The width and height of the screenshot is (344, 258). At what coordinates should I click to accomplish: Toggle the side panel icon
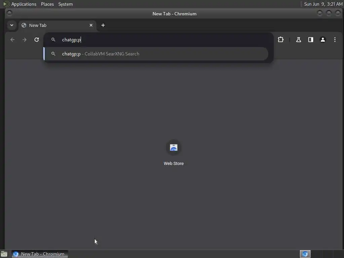pyautogui.click(x=311, y=40)
